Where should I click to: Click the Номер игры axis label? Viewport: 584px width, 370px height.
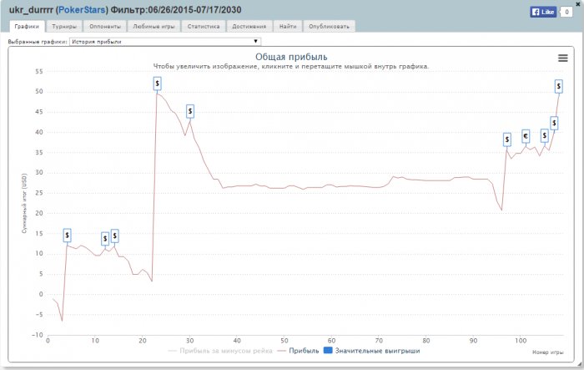point(548,352)
